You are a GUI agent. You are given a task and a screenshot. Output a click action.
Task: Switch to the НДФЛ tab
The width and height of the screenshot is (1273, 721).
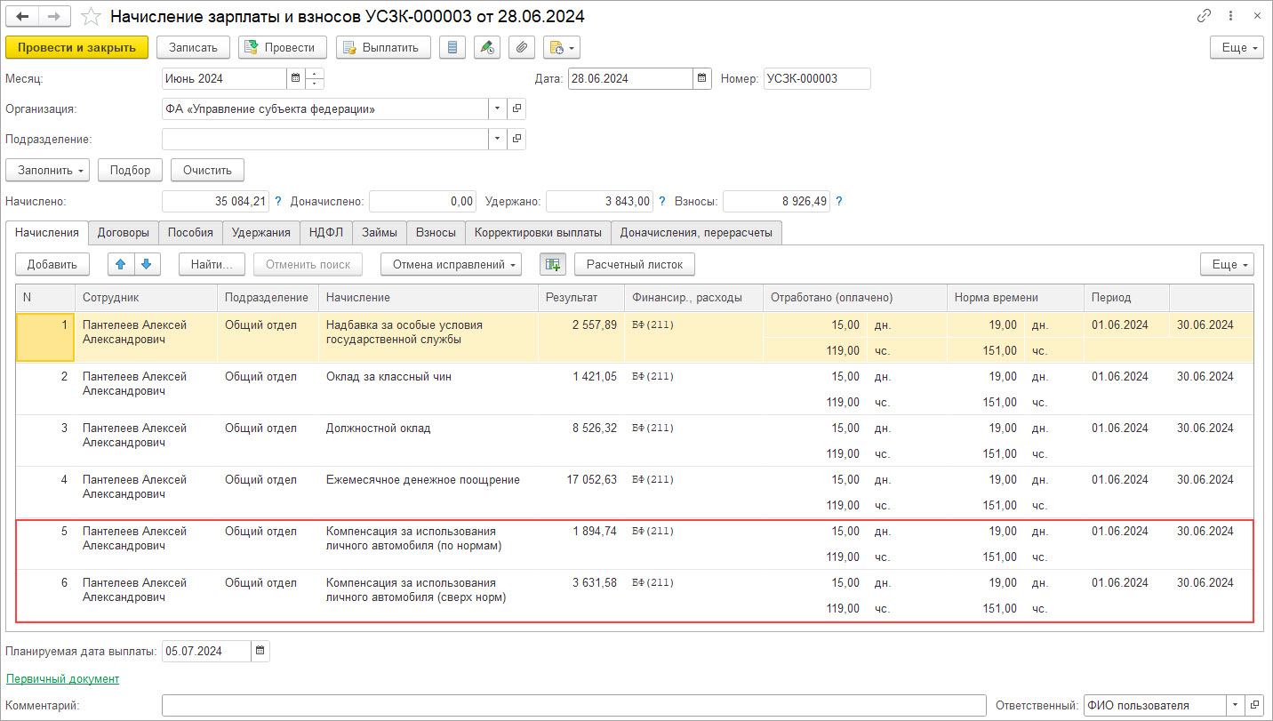pos(326,233)
